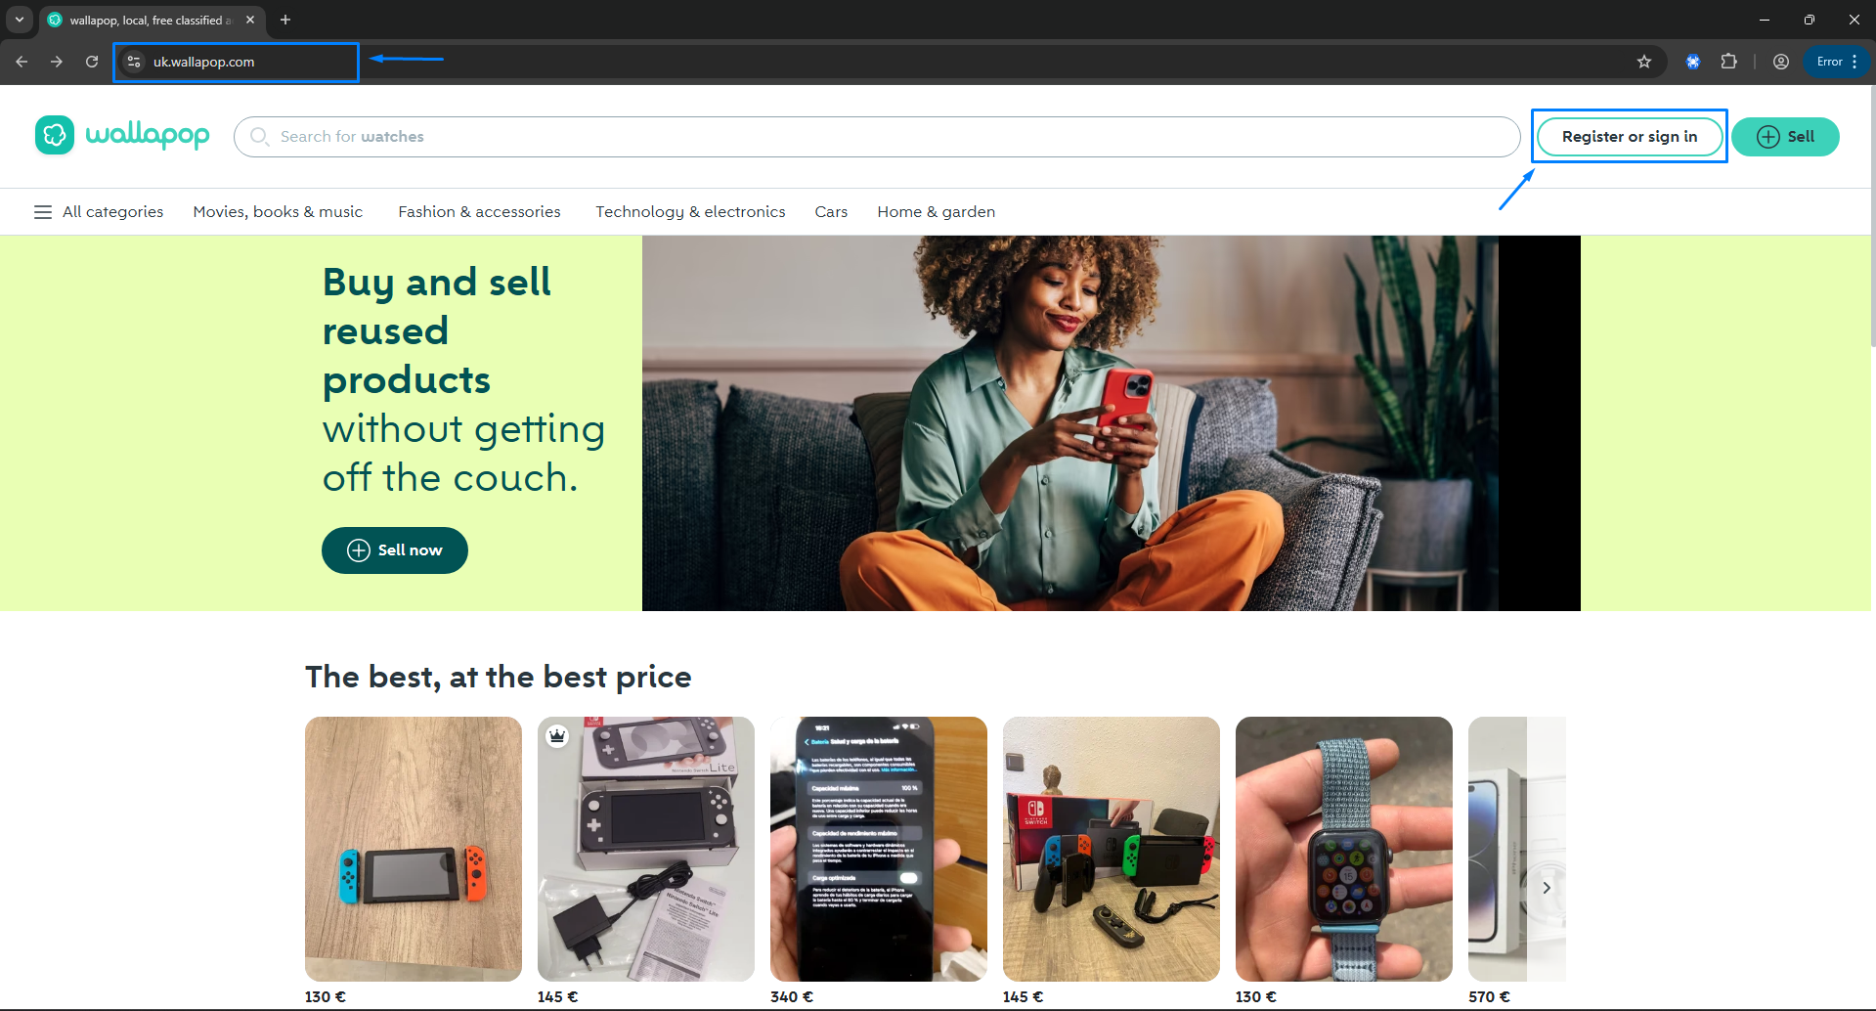Click Register or sign in

[1630, 137]
